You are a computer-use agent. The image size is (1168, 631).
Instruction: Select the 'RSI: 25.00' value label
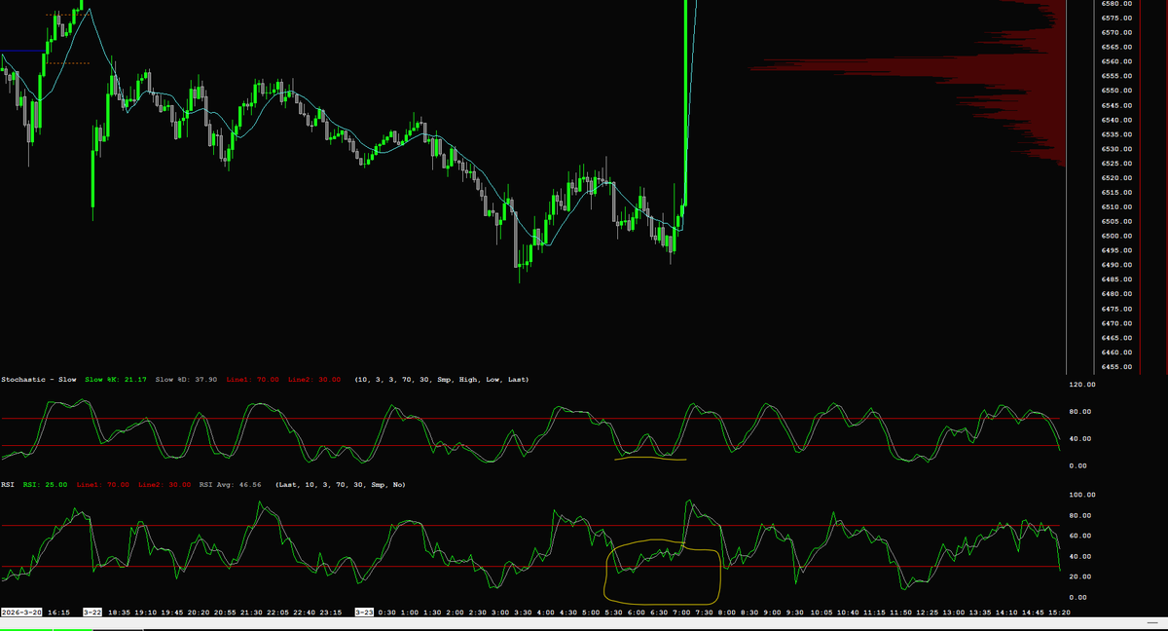point(45,484)
